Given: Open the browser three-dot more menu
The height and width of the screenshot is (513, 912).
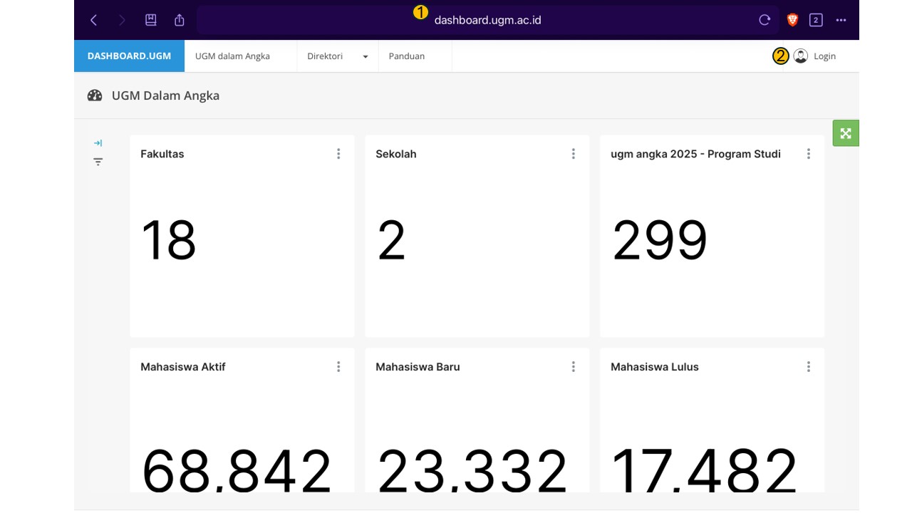Looking at the screenshot, I should click(841, 20).
